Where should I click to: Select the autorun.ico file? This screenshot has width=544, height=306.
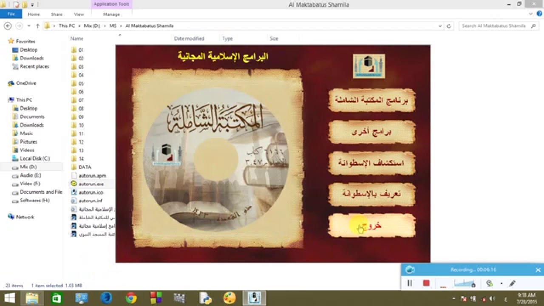[87, 192]
